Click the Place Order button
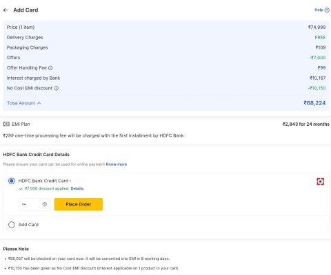 click(79, 204)
